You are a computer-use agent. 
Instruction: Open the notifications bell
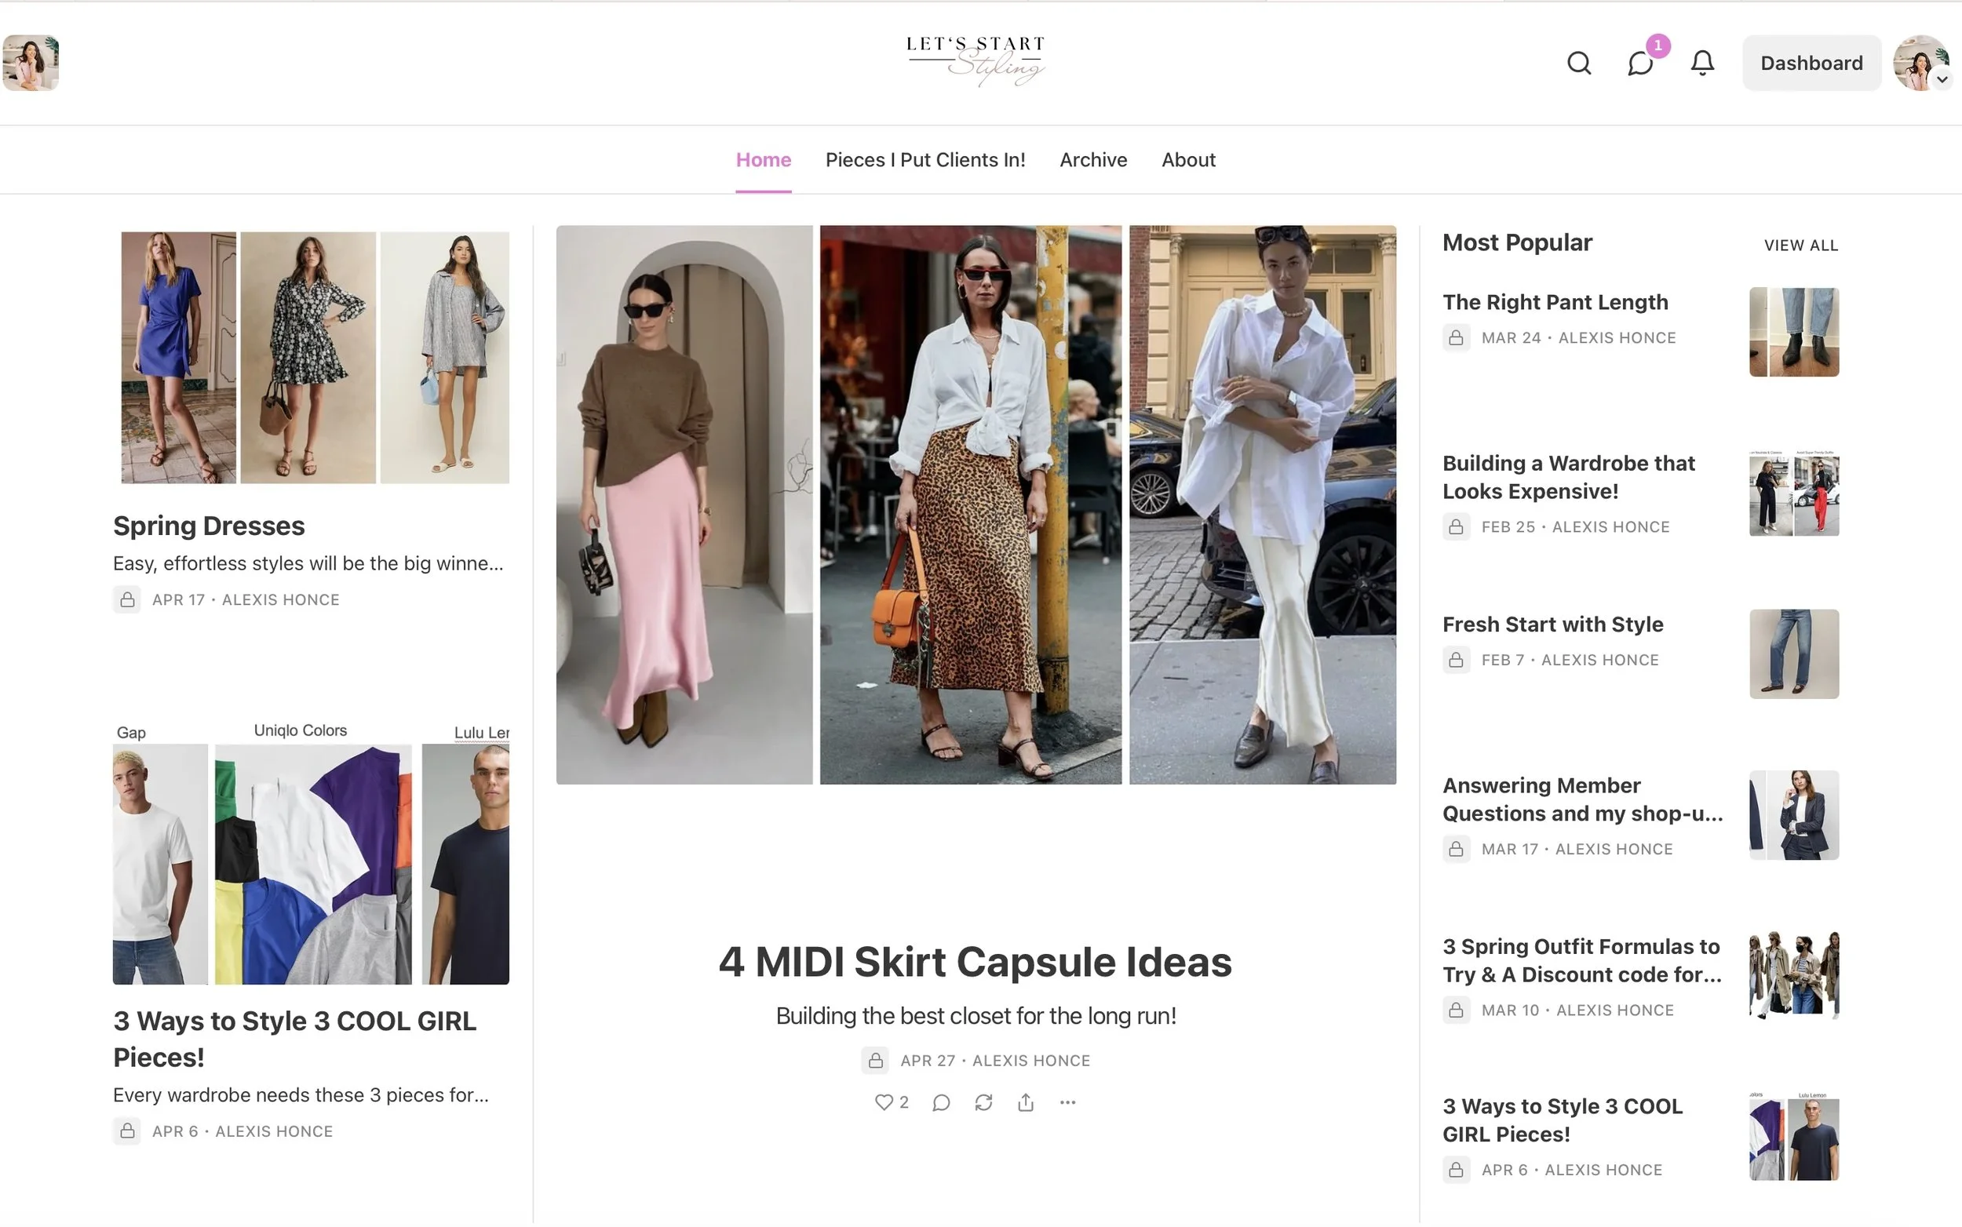pyautogui.click(x=1701, y=63)
